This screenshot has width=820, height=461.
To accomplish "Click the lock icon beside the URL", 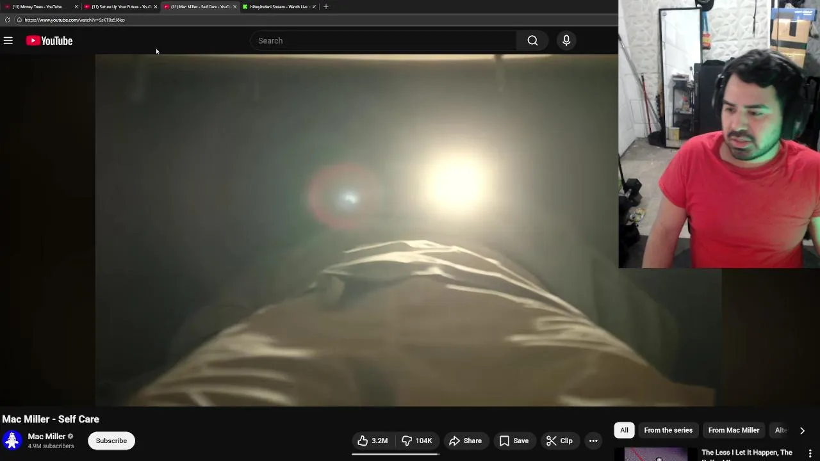I will point(19,20).
